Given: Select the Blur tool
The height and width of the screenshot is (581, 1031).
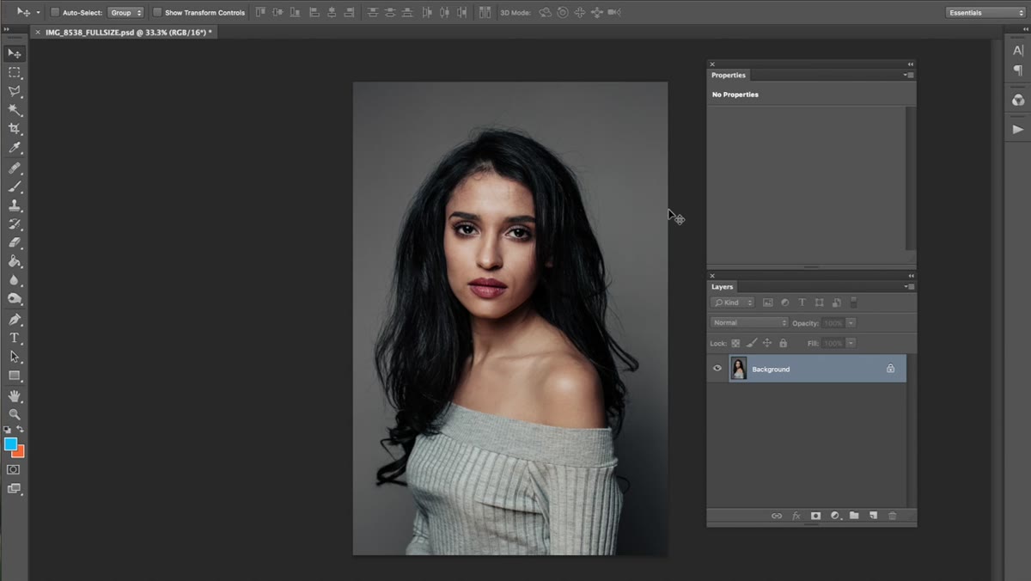Looking at the screenshot, I should click(15, 280).
